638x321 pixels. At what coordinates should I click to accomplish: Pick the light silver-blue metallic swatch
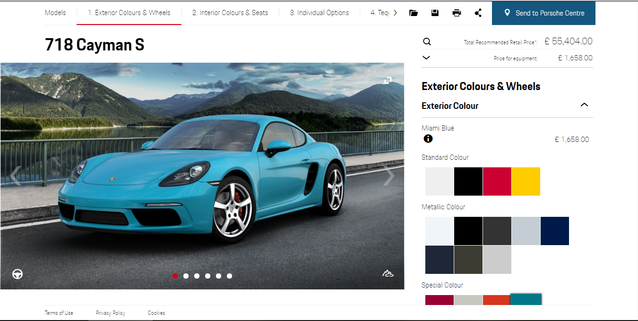pos(526,231)
